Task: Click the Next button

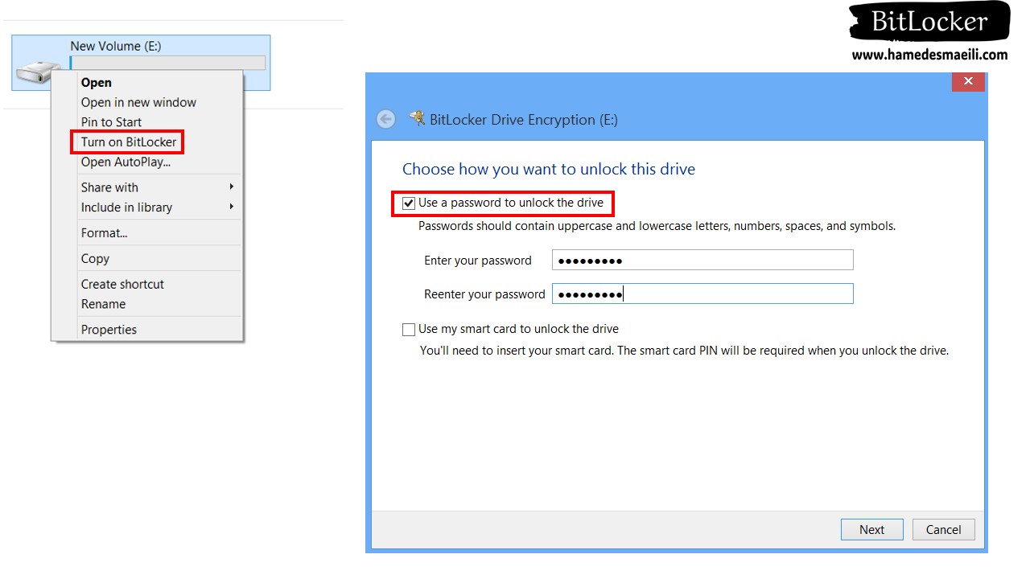Action: (x=871, y=529)
